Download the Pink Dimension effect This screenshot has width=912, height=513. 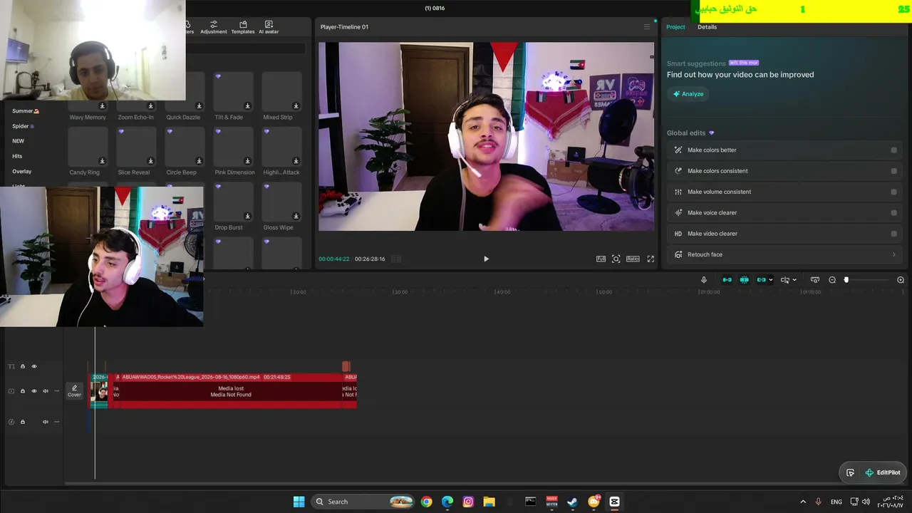[x=247, y=161]
